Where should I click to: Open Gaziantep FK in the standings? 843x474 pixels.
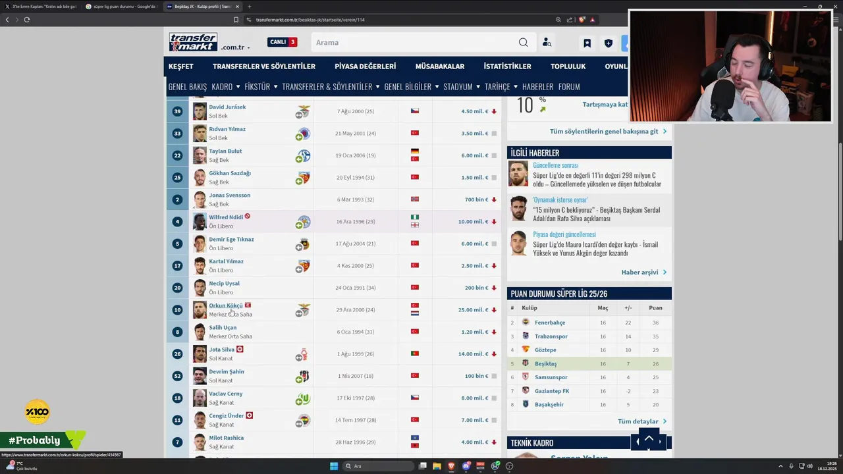552,391
